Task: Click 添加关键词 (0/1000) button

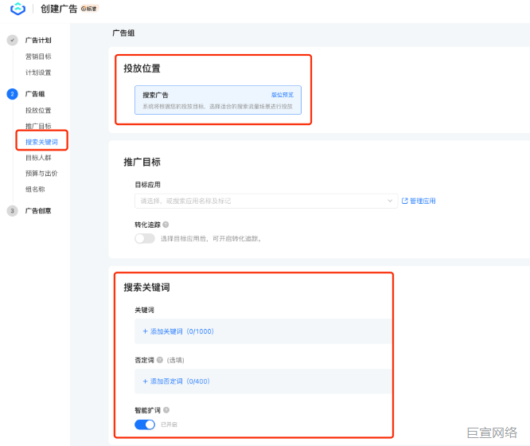Action: pyautogui.click(x=178, y=331)
